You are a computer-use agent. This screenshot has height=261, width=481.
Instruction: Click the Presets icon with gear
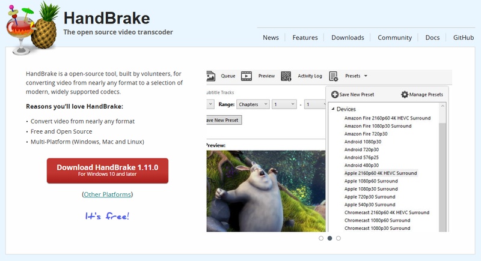(x=334, y=76)
